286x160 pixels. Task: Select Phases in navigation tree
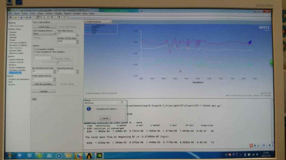(x=12, y=40)
